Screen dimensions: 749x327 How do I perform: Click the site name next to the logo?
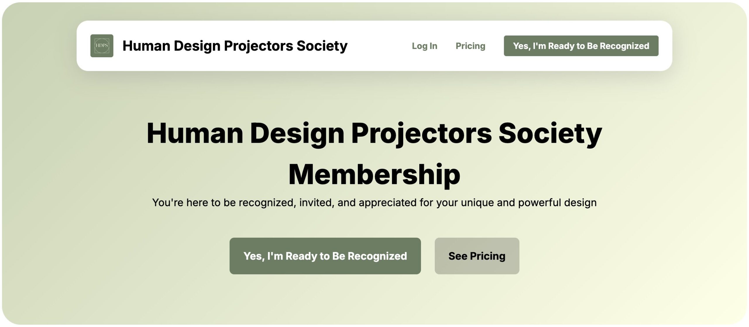click(x=235, y=46)
